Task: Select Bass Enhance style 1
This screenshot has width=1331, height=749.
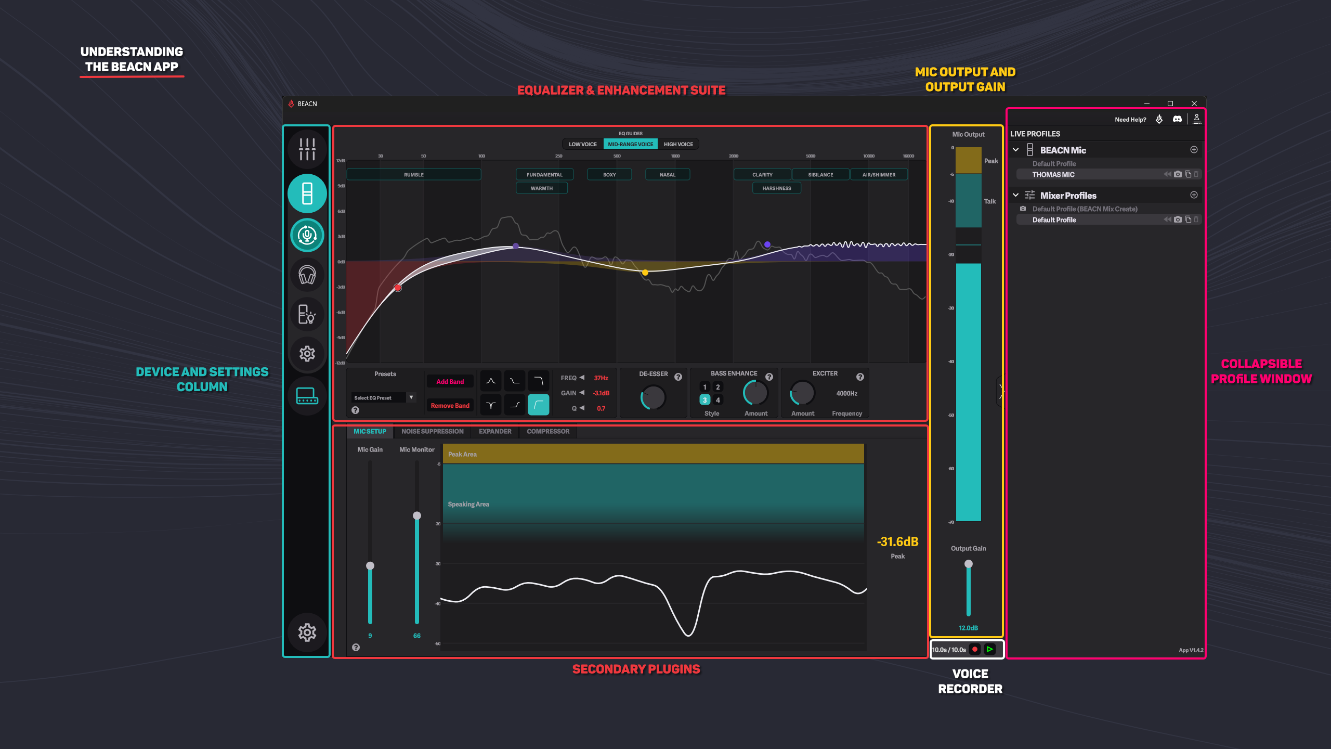Action: 705,387
